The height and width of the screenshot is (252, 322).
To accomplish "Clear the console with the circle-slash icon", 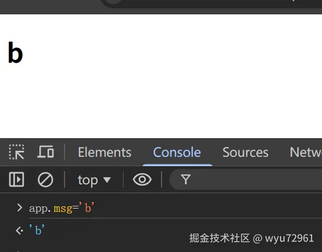I will tap(45, 180).
